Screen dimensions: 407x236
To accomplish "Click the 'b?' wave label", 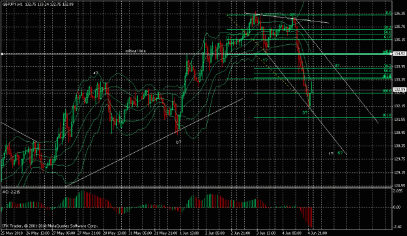I will pyautogui.click(x=178, y=142).
